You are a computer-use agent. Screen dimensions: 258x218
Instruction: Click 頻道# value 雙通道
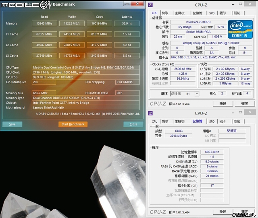[x=232, y=131]
